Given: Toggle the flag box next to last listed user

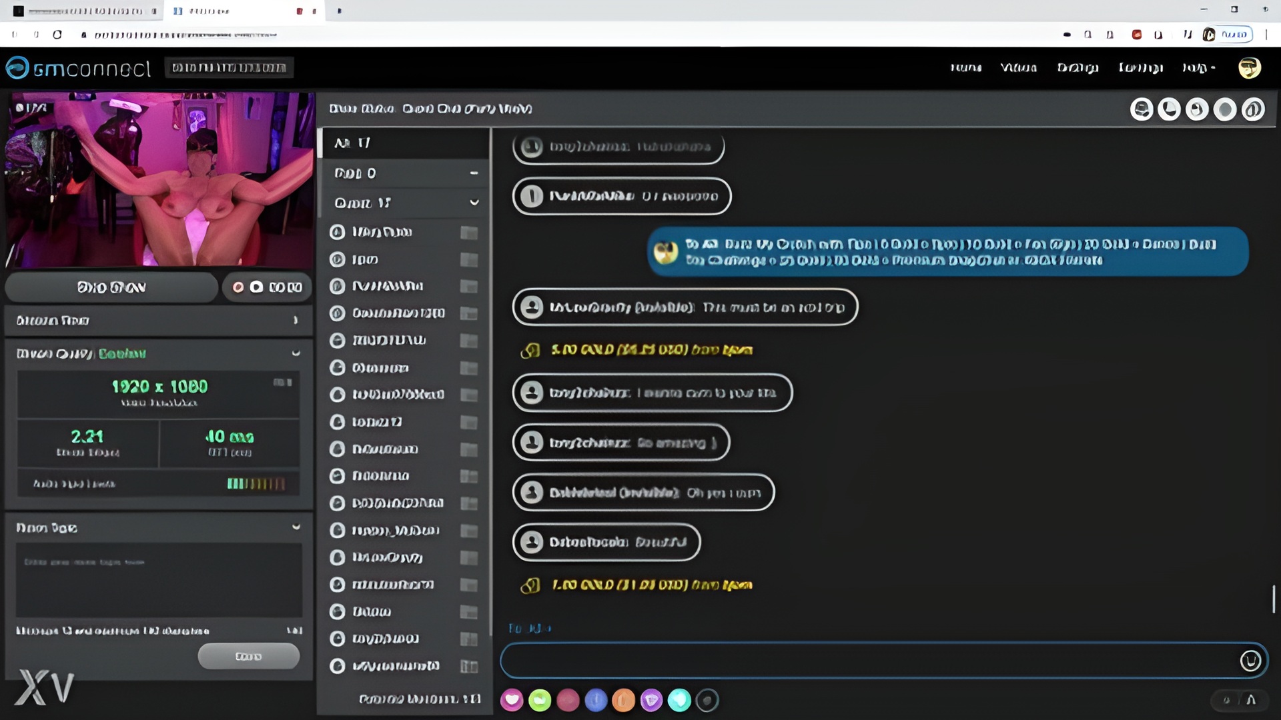Looking at the screenshot, I should point(469,666).
